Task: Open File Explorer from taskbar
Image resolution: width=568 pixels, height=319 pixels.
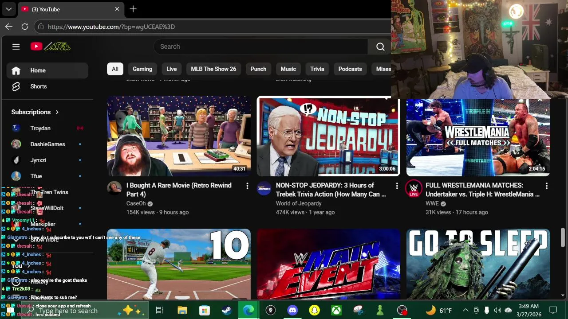Action: [x=182, y=311]
